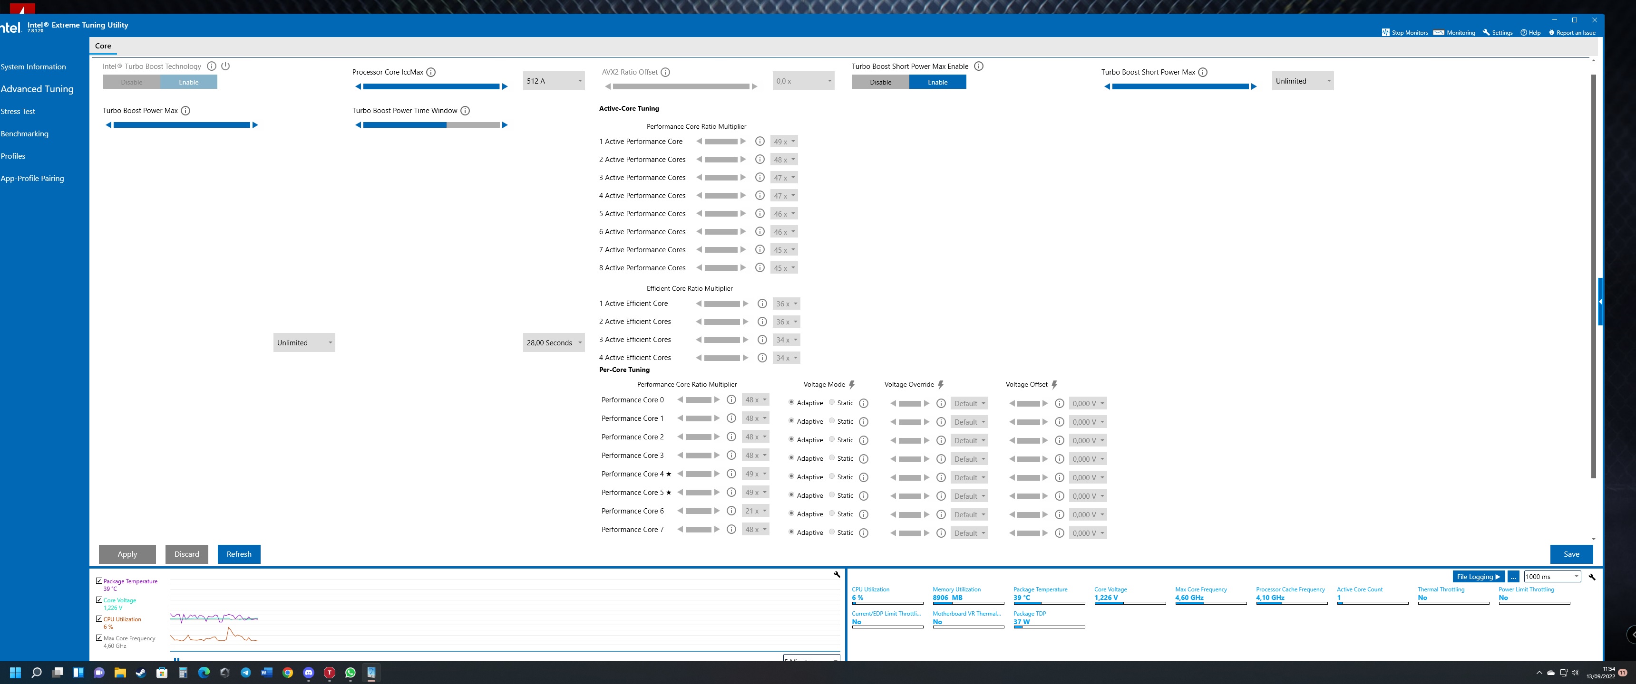Go to the Benchmarking section
The height and width of the screenshot is (684, 1636).
[x=24, y=134]
